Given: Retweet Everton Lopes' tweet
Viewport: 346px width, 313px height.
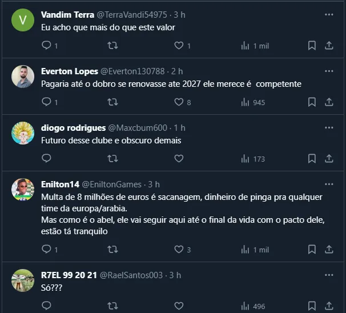Looking at the screenshot, I should [112, 102].
